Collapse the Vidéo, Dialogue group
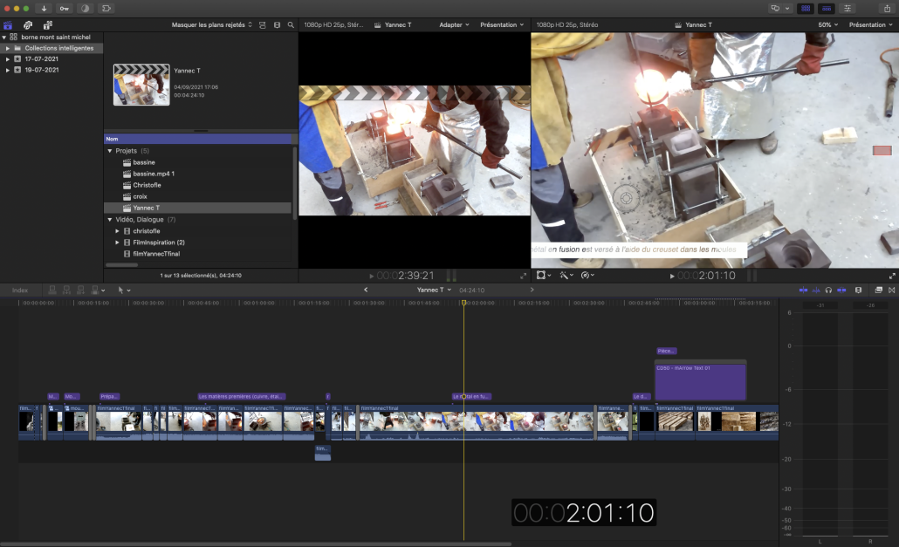899x547 pixels. [x=109, y=220]
